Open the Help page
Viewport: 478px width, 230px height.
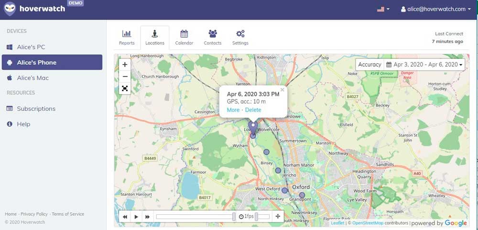(52, 124)
